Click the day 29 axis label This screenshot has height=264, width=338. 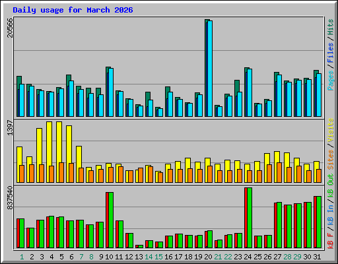tap(297, 257)
